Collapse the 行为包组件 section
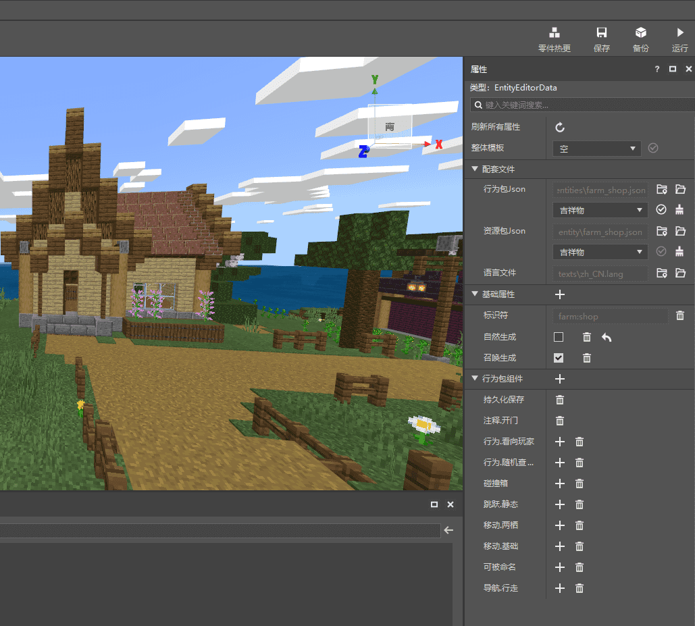 [x=475, y=378]
